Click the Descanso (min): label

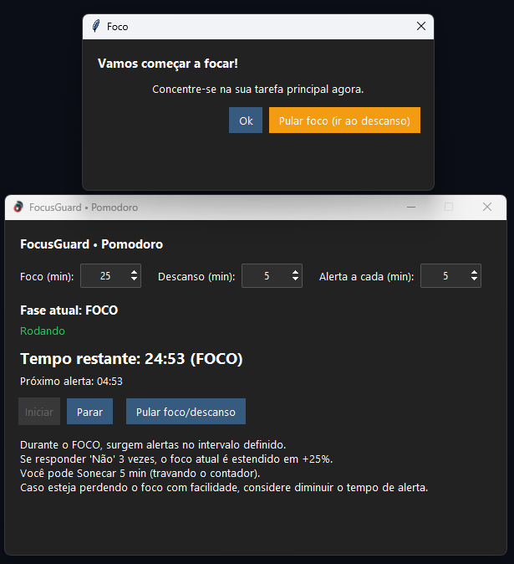pos(196,277)
